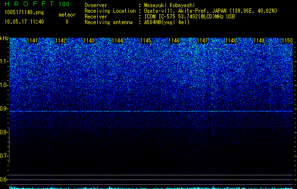Click the cyan signal strength graph at bottom
The image size is (297, 189).
pyautogui.click(x=151, y=188)
